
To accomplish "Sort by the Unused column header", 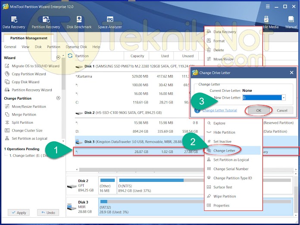I will [187, 56].
